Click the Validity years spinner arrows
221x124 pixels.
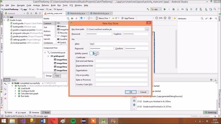(97, 53)
